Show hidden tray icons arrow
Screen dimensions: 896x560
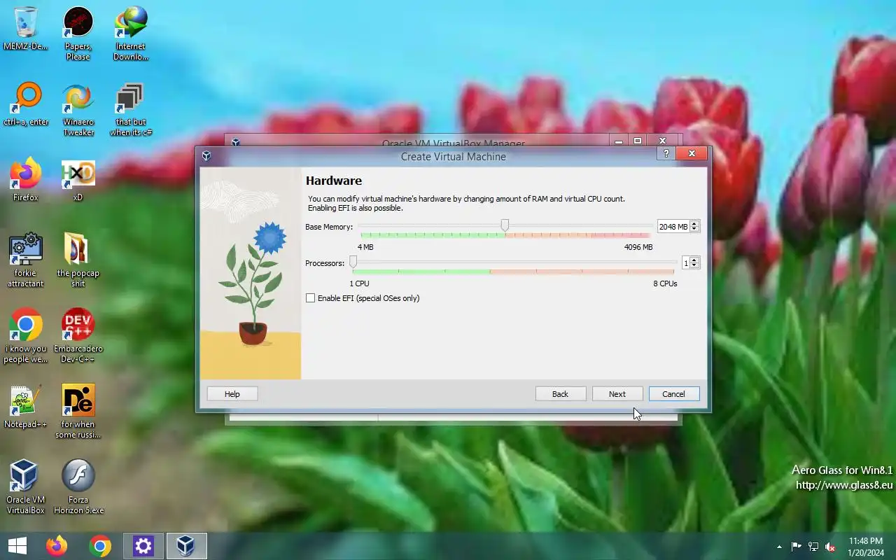click(779, 547)
